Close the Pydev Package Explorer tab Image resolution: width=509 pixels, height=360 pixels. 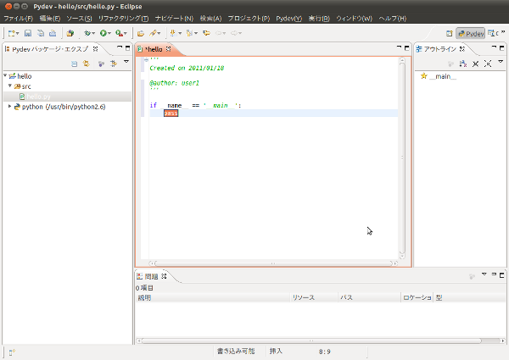click(95, 49)
